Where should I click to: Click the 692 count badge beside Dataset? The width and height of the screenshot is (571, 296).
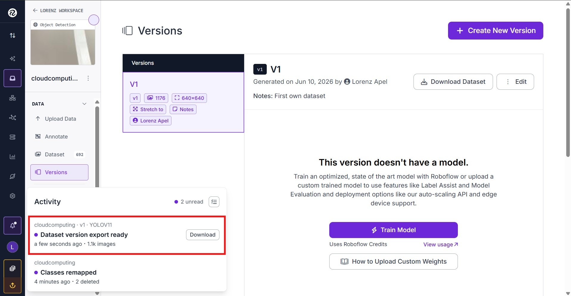(x=79, y=155)
